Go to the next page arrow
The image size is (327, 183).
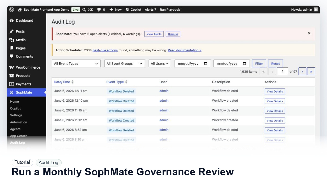click(x=302, y=71)
